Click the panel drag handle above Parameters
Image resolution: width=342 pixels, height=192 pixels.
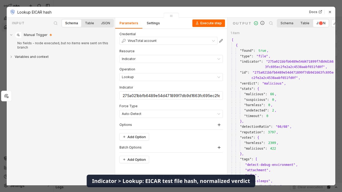pyautogui.click(x=171, y=16)
